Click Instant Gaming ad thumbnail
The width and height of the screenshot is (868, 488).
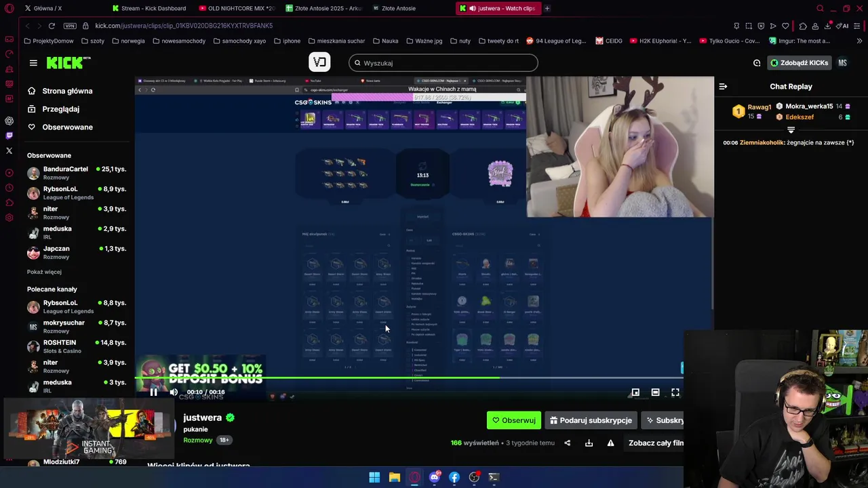coord(90,429)
